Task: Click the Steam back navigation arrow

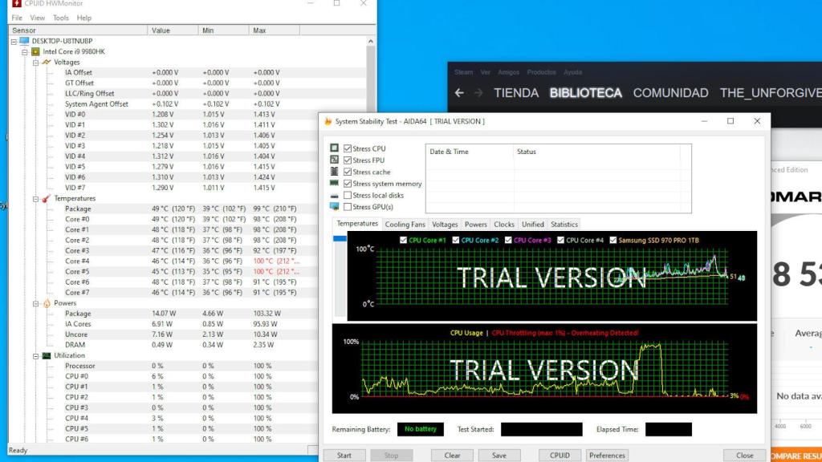Action: (x=458, y=92)
